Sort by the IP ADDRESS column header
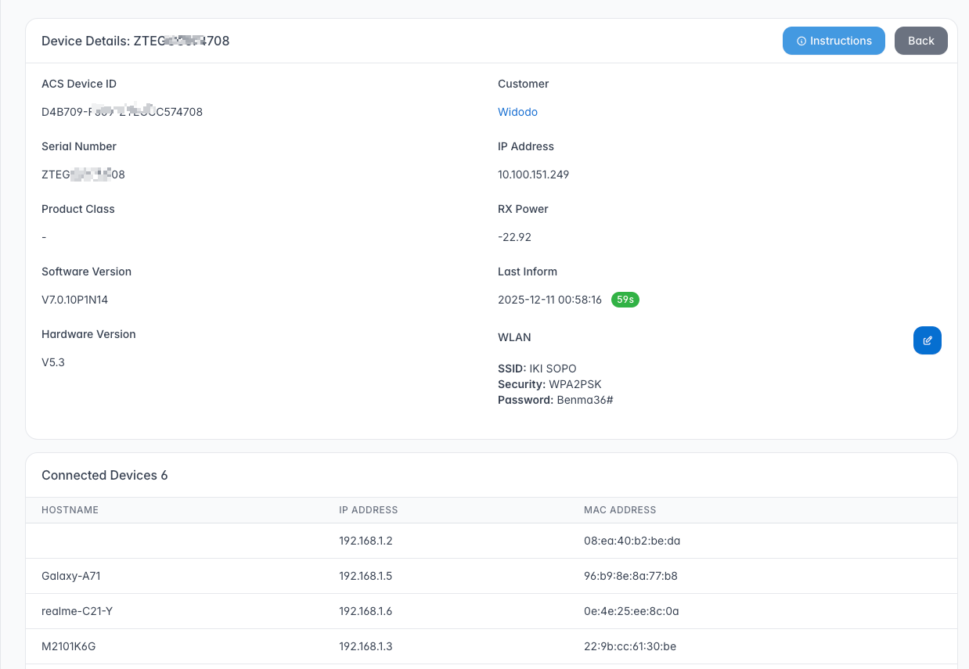 pos(368,510)
